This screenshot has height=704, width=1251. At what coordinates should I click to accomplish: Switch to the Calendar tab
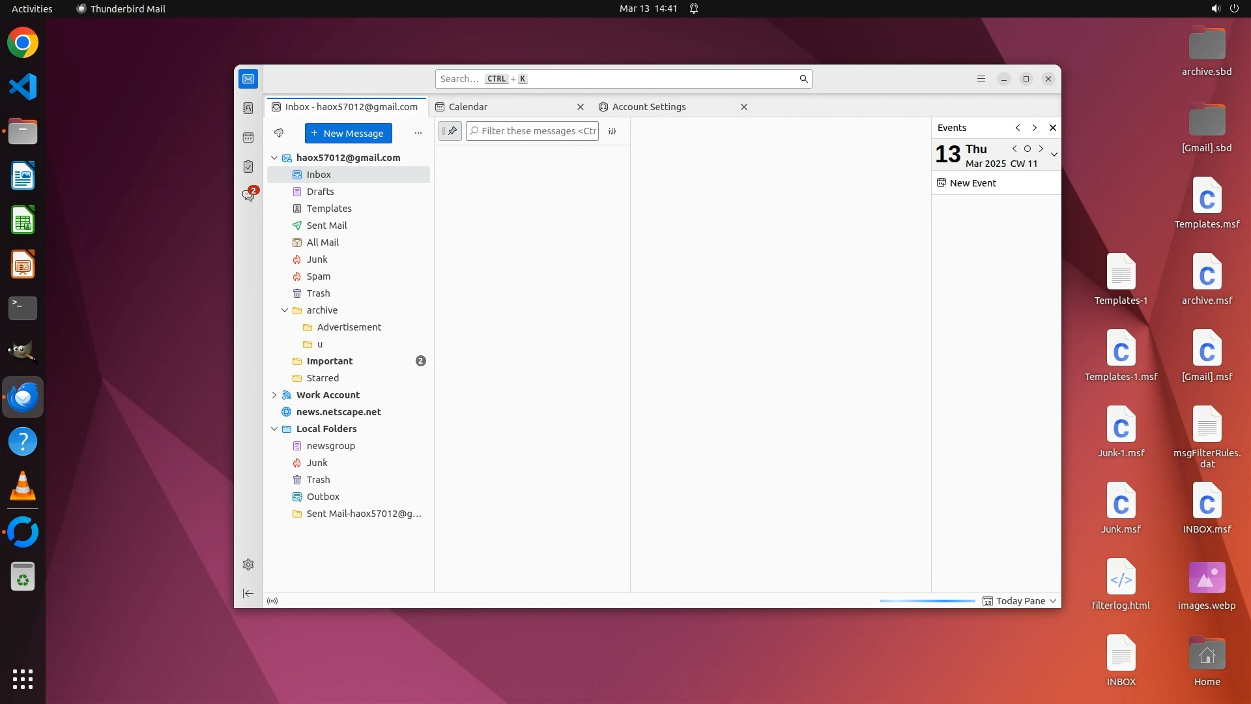(468, 107)
